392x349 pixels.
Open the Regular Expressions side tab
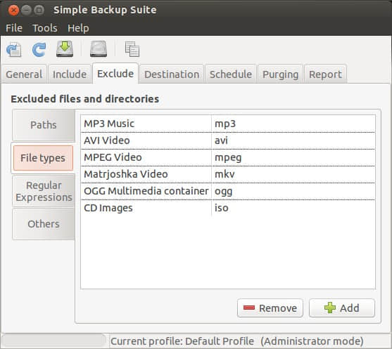click(x=44, y=191)
